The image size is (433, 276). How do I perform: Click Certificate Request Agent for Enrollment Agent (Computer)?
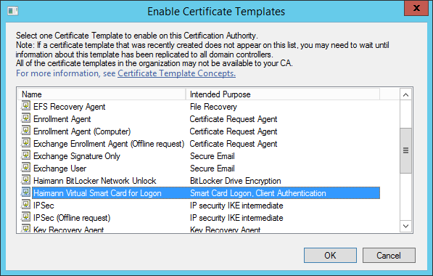[234, 131]
